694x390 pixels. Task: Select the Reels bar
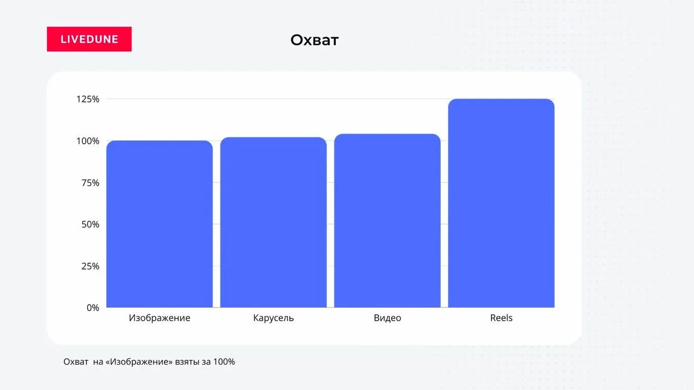(502, 203)
